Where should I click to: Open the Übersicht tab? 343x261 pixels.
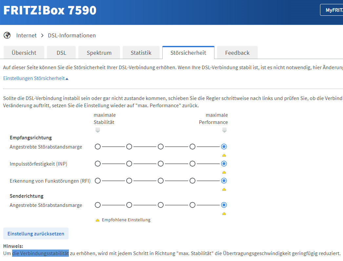pos(24,53)
